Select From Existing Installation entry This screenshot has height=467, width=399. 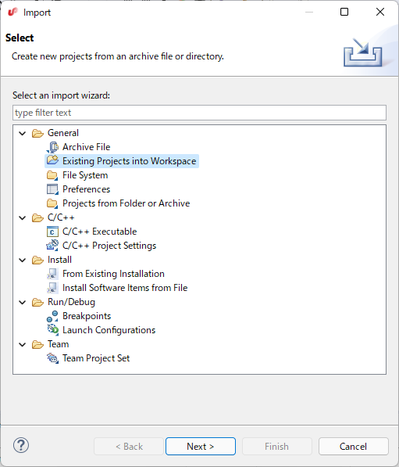(x=113, y=274)
